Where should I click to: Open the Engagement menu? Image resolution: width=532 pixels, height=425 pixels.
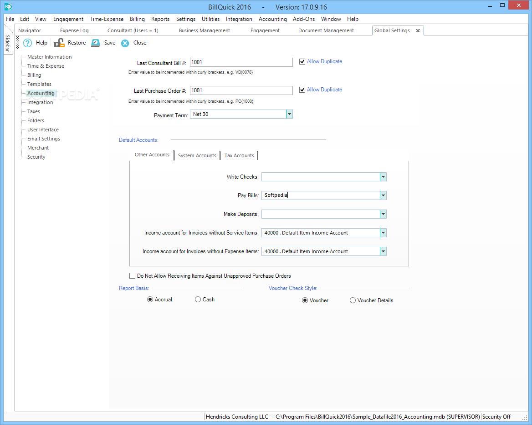coord(68,19)
